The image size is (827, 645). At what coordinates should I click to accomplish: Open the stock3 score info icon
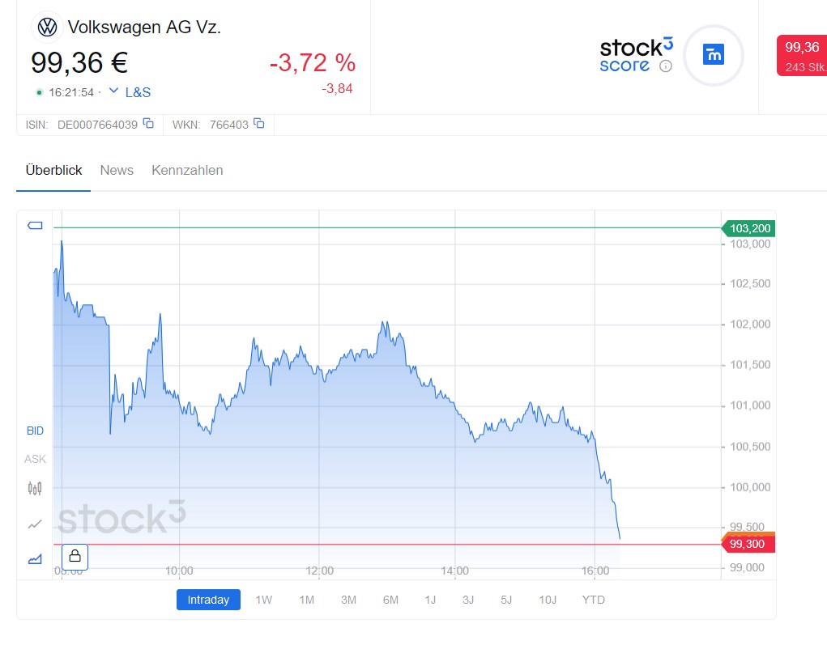tap(665, 66)
